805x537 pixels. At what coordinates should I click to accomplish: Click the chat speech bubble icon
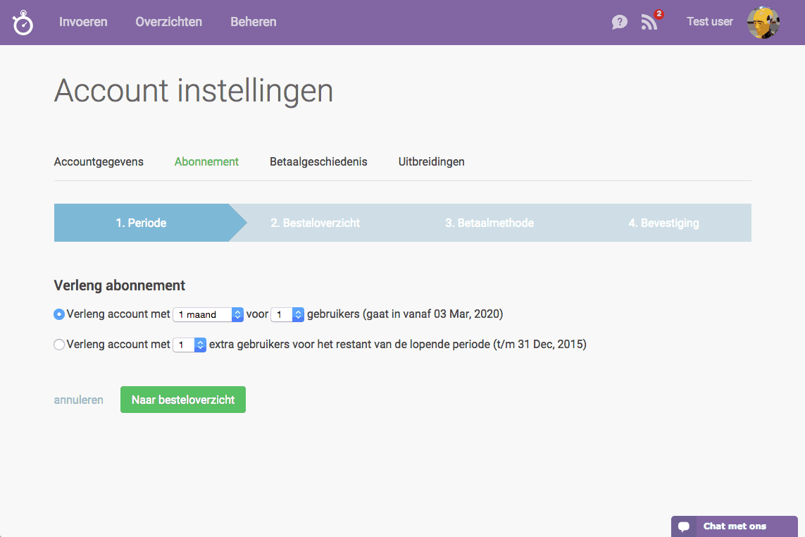point(684,526)
